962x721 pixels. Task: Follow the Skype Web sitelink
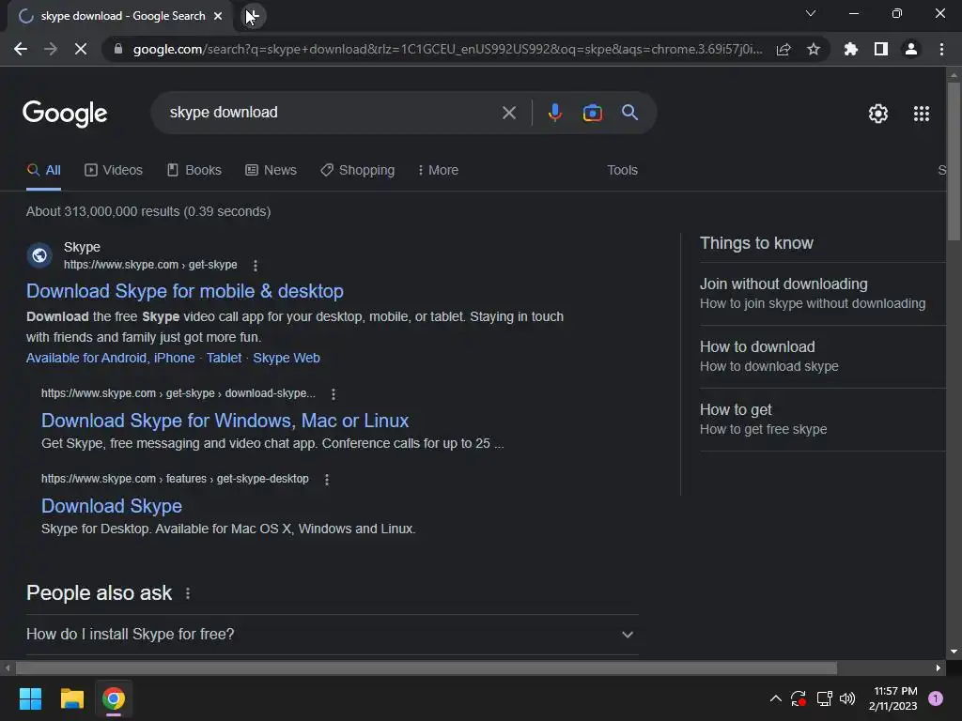[287, 358]
